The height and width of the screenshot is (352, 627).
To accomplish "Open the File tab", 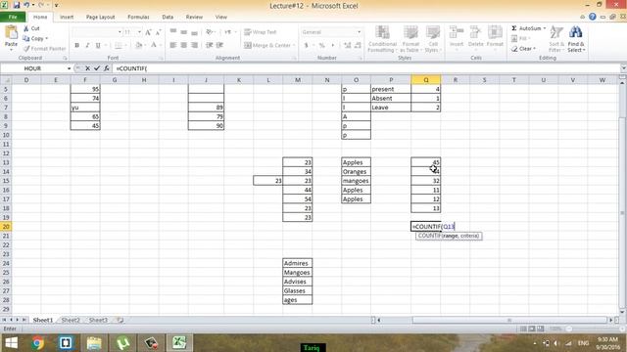I will [13, 18].
